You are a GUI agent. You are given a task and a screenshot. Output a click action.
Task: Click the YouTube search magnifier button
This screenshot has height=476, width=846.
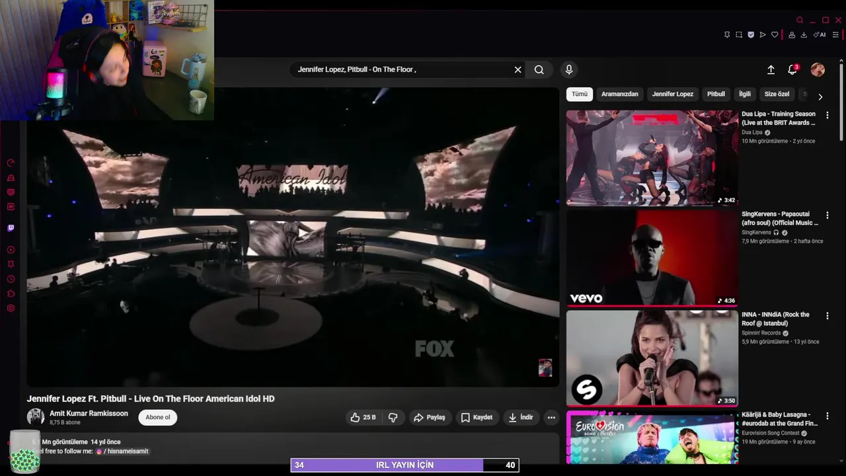click(539, 69)
